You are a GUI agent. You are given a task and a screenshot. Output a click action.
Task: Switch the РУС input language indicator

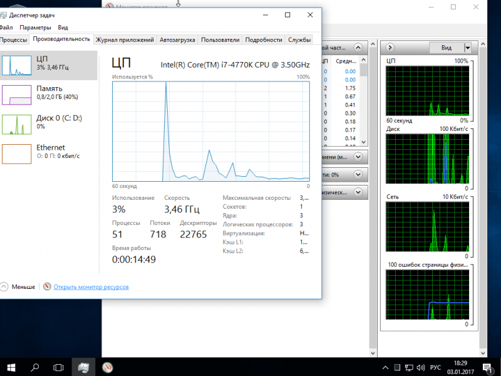pyautogui.click(x=435, y=367)
